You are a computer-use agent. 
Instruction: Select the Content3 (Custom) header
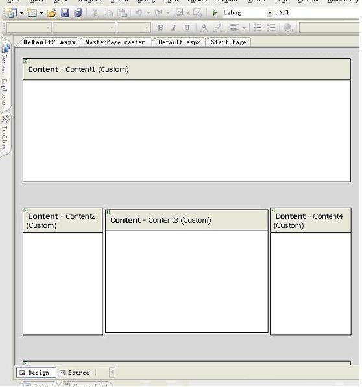click(x=187, y=220)
